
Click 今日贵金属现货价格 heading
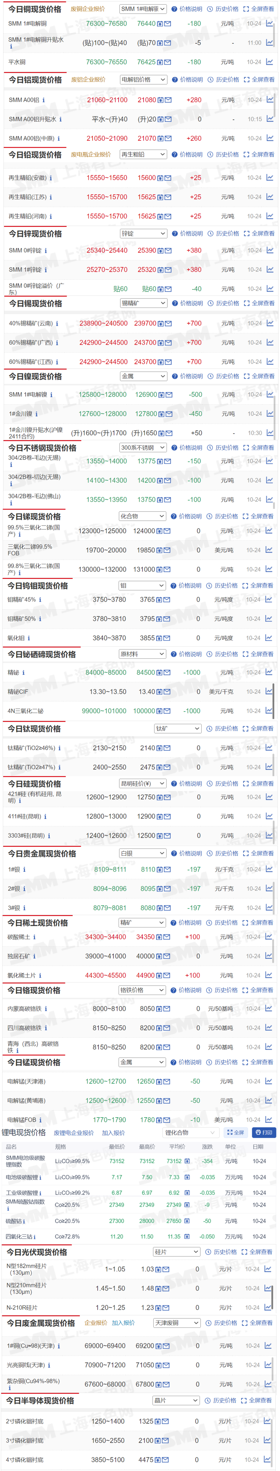[x=42, y=853]
